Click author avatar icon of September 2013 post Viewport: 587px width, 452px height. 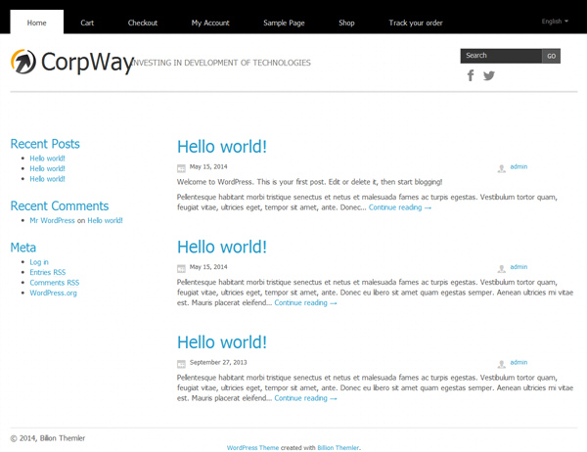501,364
